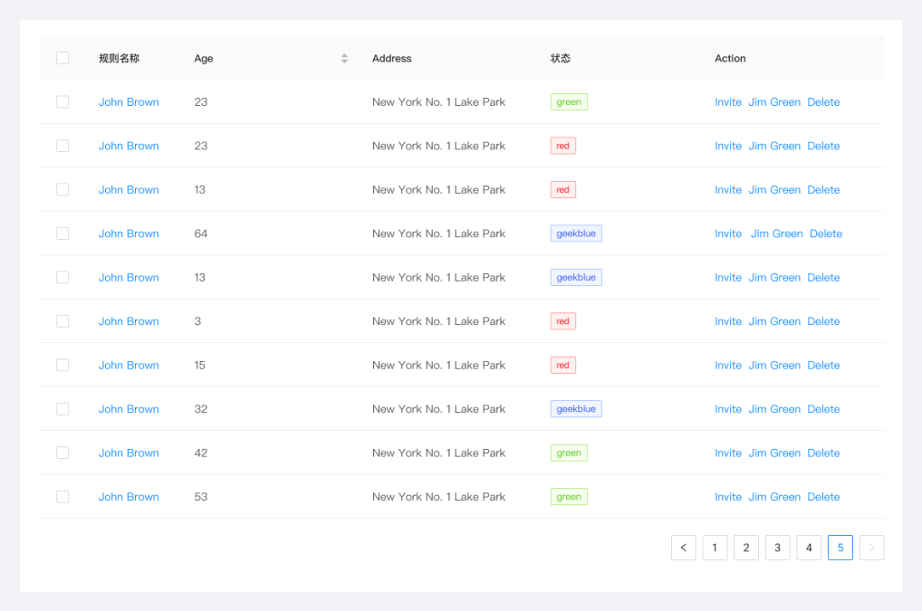Check the checkbox for the age 64 row
This screenshot has height=611, width=922.
[62, 234]
